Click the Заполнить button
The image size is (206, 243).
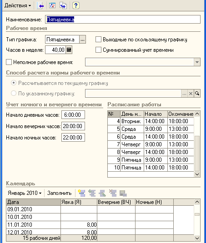[59, 193]
